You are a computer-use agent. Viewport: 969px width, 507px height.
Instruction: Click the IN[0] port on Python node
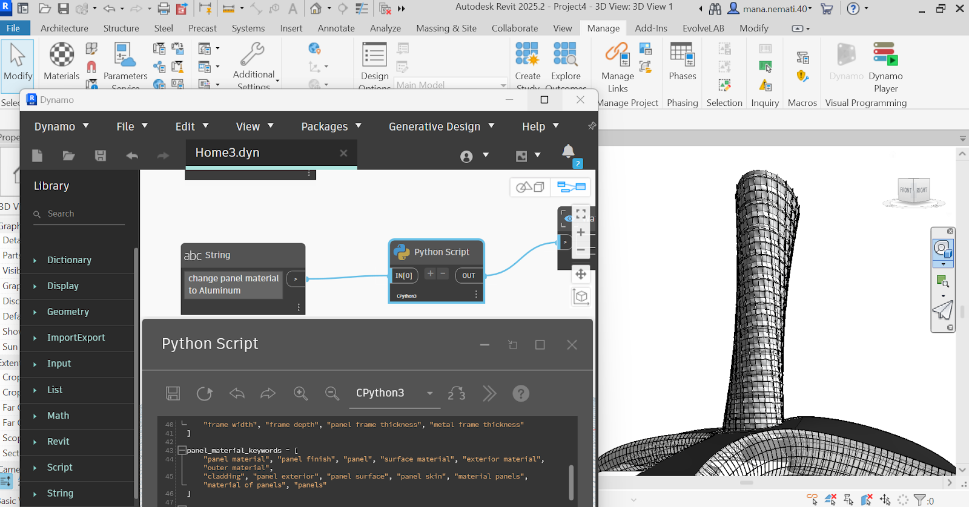click(404, 275)
